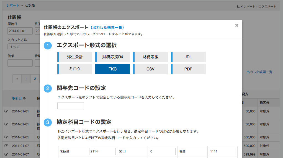This screenshot has width=283, height=158.
Task: Select CSV export format
Action: (x=150, y=69)
